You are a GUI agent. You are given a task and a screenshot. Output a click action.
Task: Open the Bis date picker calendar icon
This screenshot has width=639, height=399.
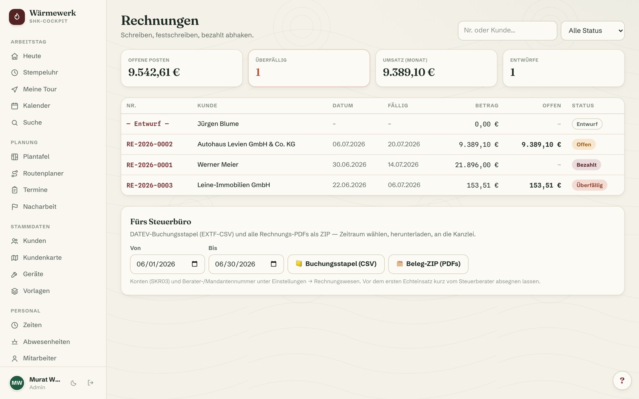[274, 264]
